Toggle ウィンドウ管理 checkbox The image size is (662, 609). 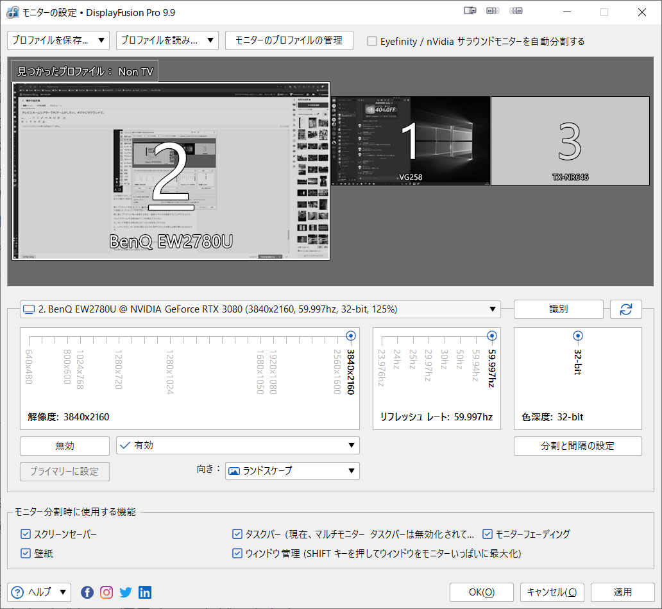coord(237,553)
